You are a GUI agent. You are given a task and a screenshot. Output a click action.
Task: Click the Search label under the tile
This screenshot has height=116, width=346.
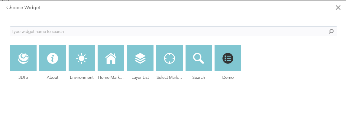199,77
